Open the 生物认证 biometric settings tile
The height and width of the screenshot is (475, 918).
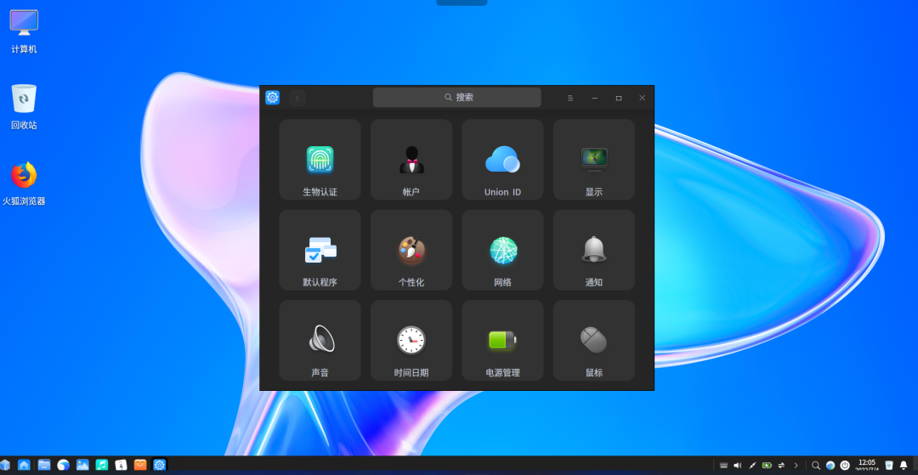tap(320, 159)
